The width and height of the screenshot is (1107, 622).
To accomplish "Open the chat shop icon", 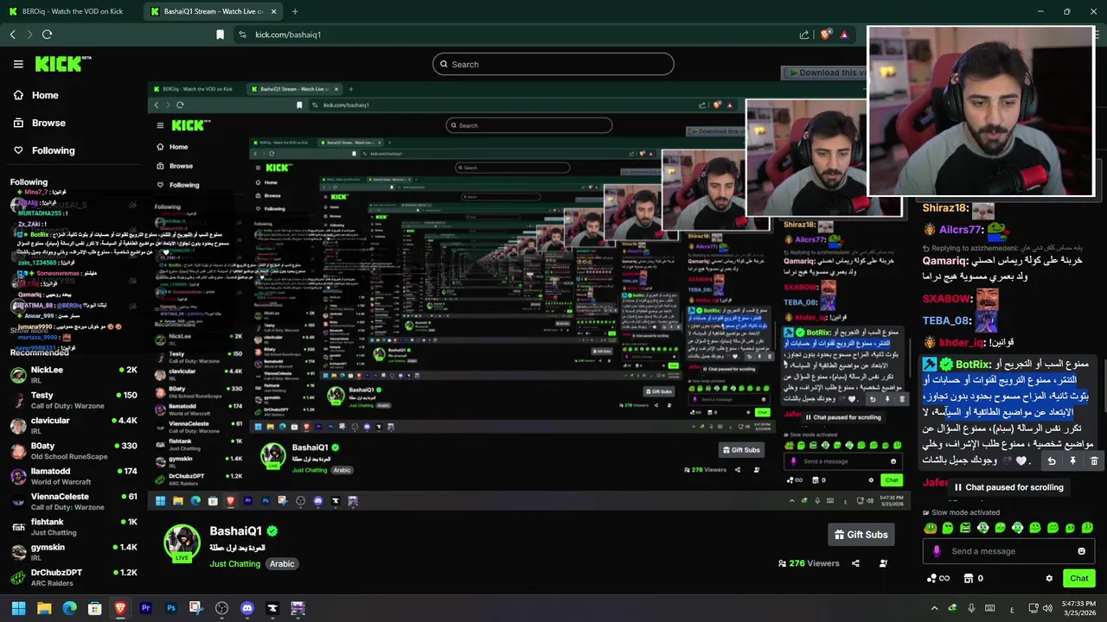I will [969, 578].
